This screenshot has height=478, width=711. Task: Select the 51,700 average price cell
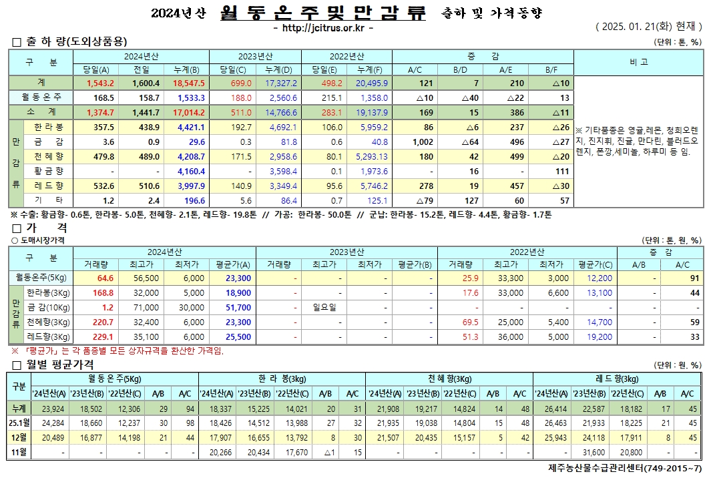pyautogui.click(x=238, y=307)
